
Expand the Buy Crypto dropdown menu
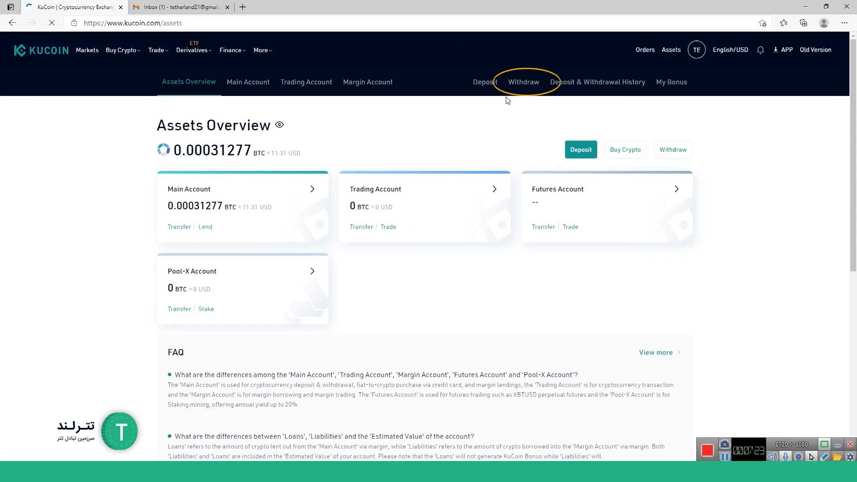[123, 50]
